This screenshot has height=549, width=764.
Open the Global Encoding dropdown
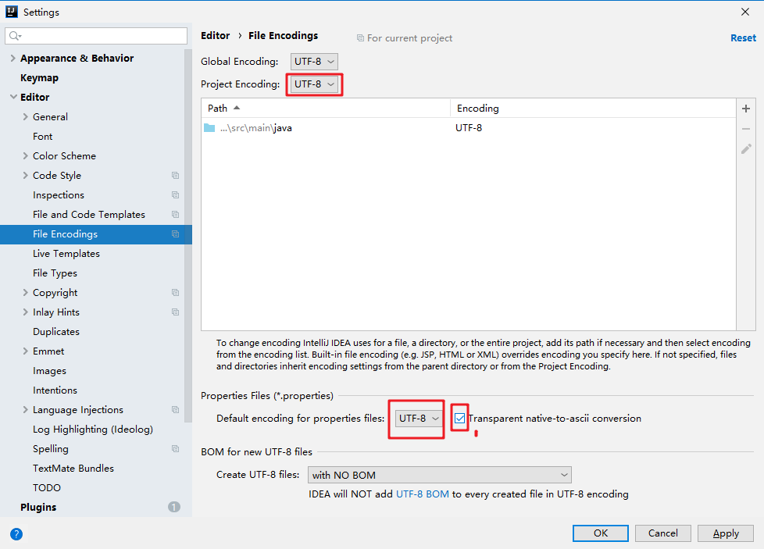[x=314, y=62]
